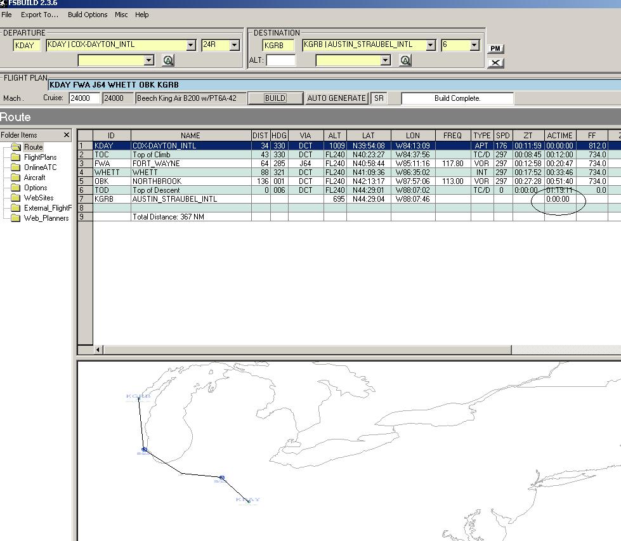This screenshot has width=621, height=541.
Task: Click the FREQ column header
Action: (x=453, y=136)
